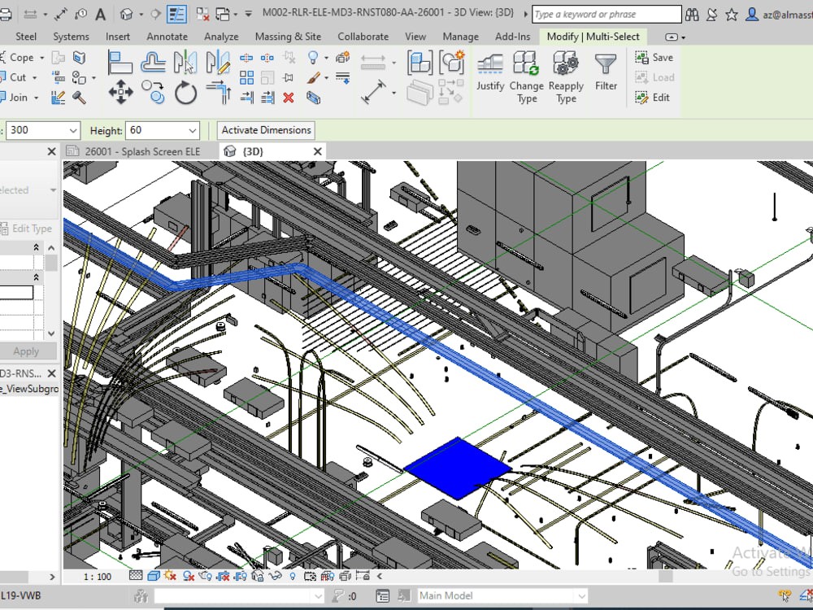Select the Move tool

click(120, 92)
